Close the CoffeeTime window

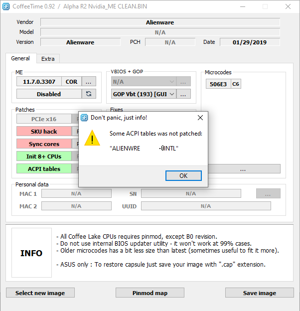click(288, 6)
